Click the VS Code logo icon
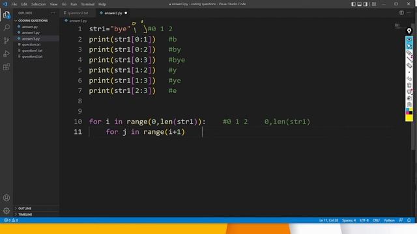 (5, 4)
